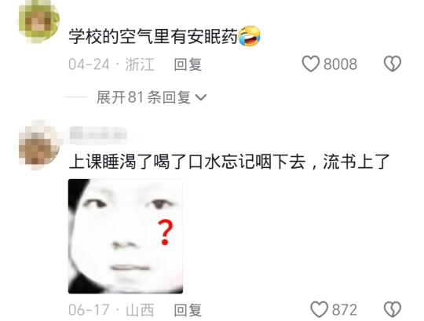Open the blurred username of the second commenter
The height and width of the screenshot is (321, 424).
tap(98, 134)
